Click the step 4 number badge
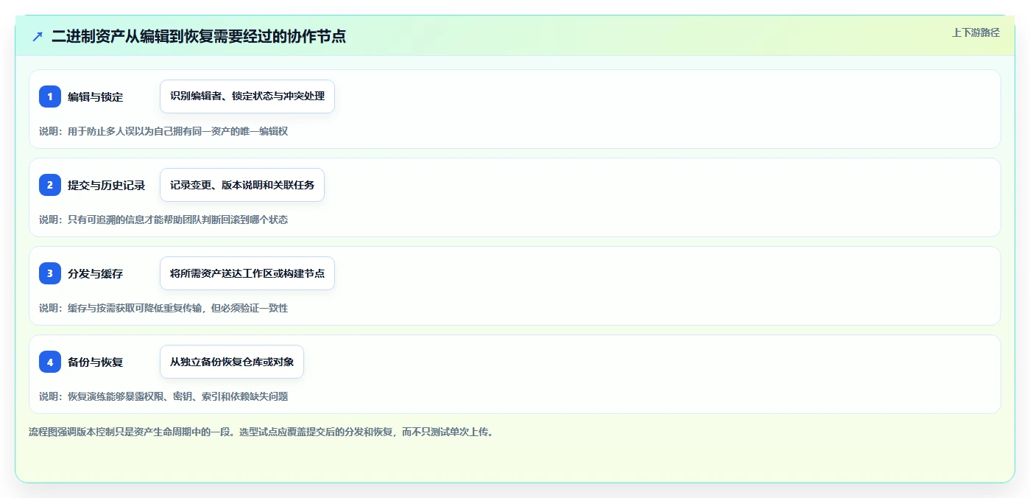Image resolution: width=1030 pixels, height=498 pixels. pyautogui.click(x=50, y=362)
